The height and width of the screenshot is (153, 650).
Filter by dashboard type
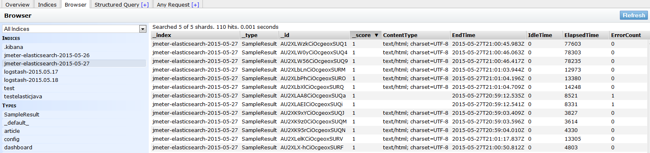pos(74,147)
